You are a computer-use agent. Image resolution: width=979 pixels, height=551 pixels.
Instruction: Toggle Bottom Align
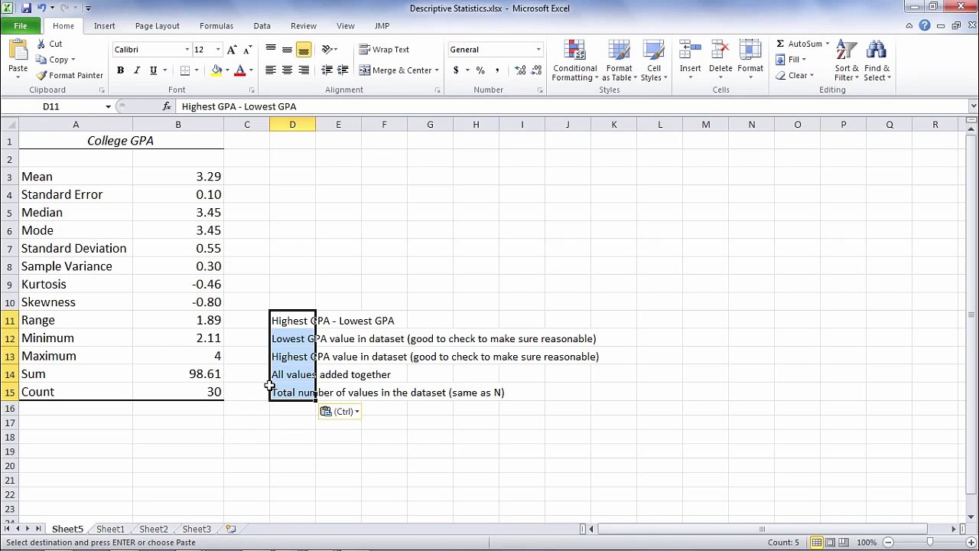coord(304,50)
